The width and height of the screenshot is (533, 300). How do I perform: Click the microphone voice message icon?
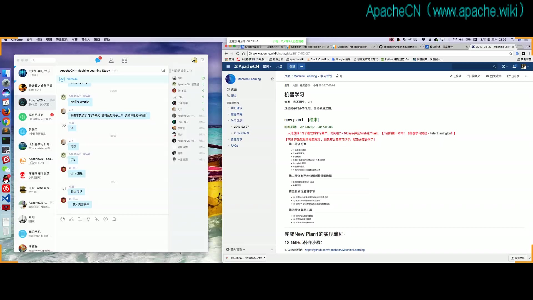pos(89,219)
